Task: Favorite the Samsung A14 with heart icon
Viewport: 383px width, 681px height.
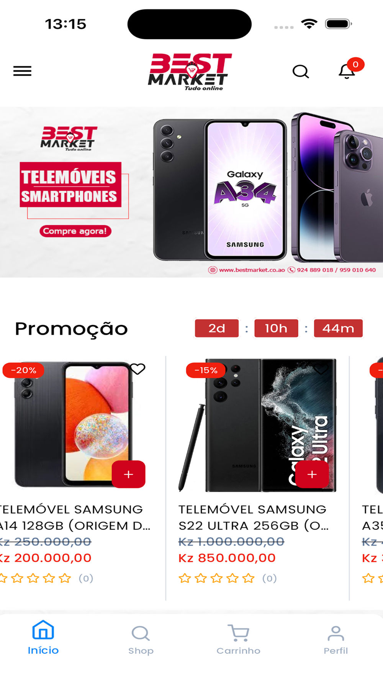Action: (x=137, y=369)
